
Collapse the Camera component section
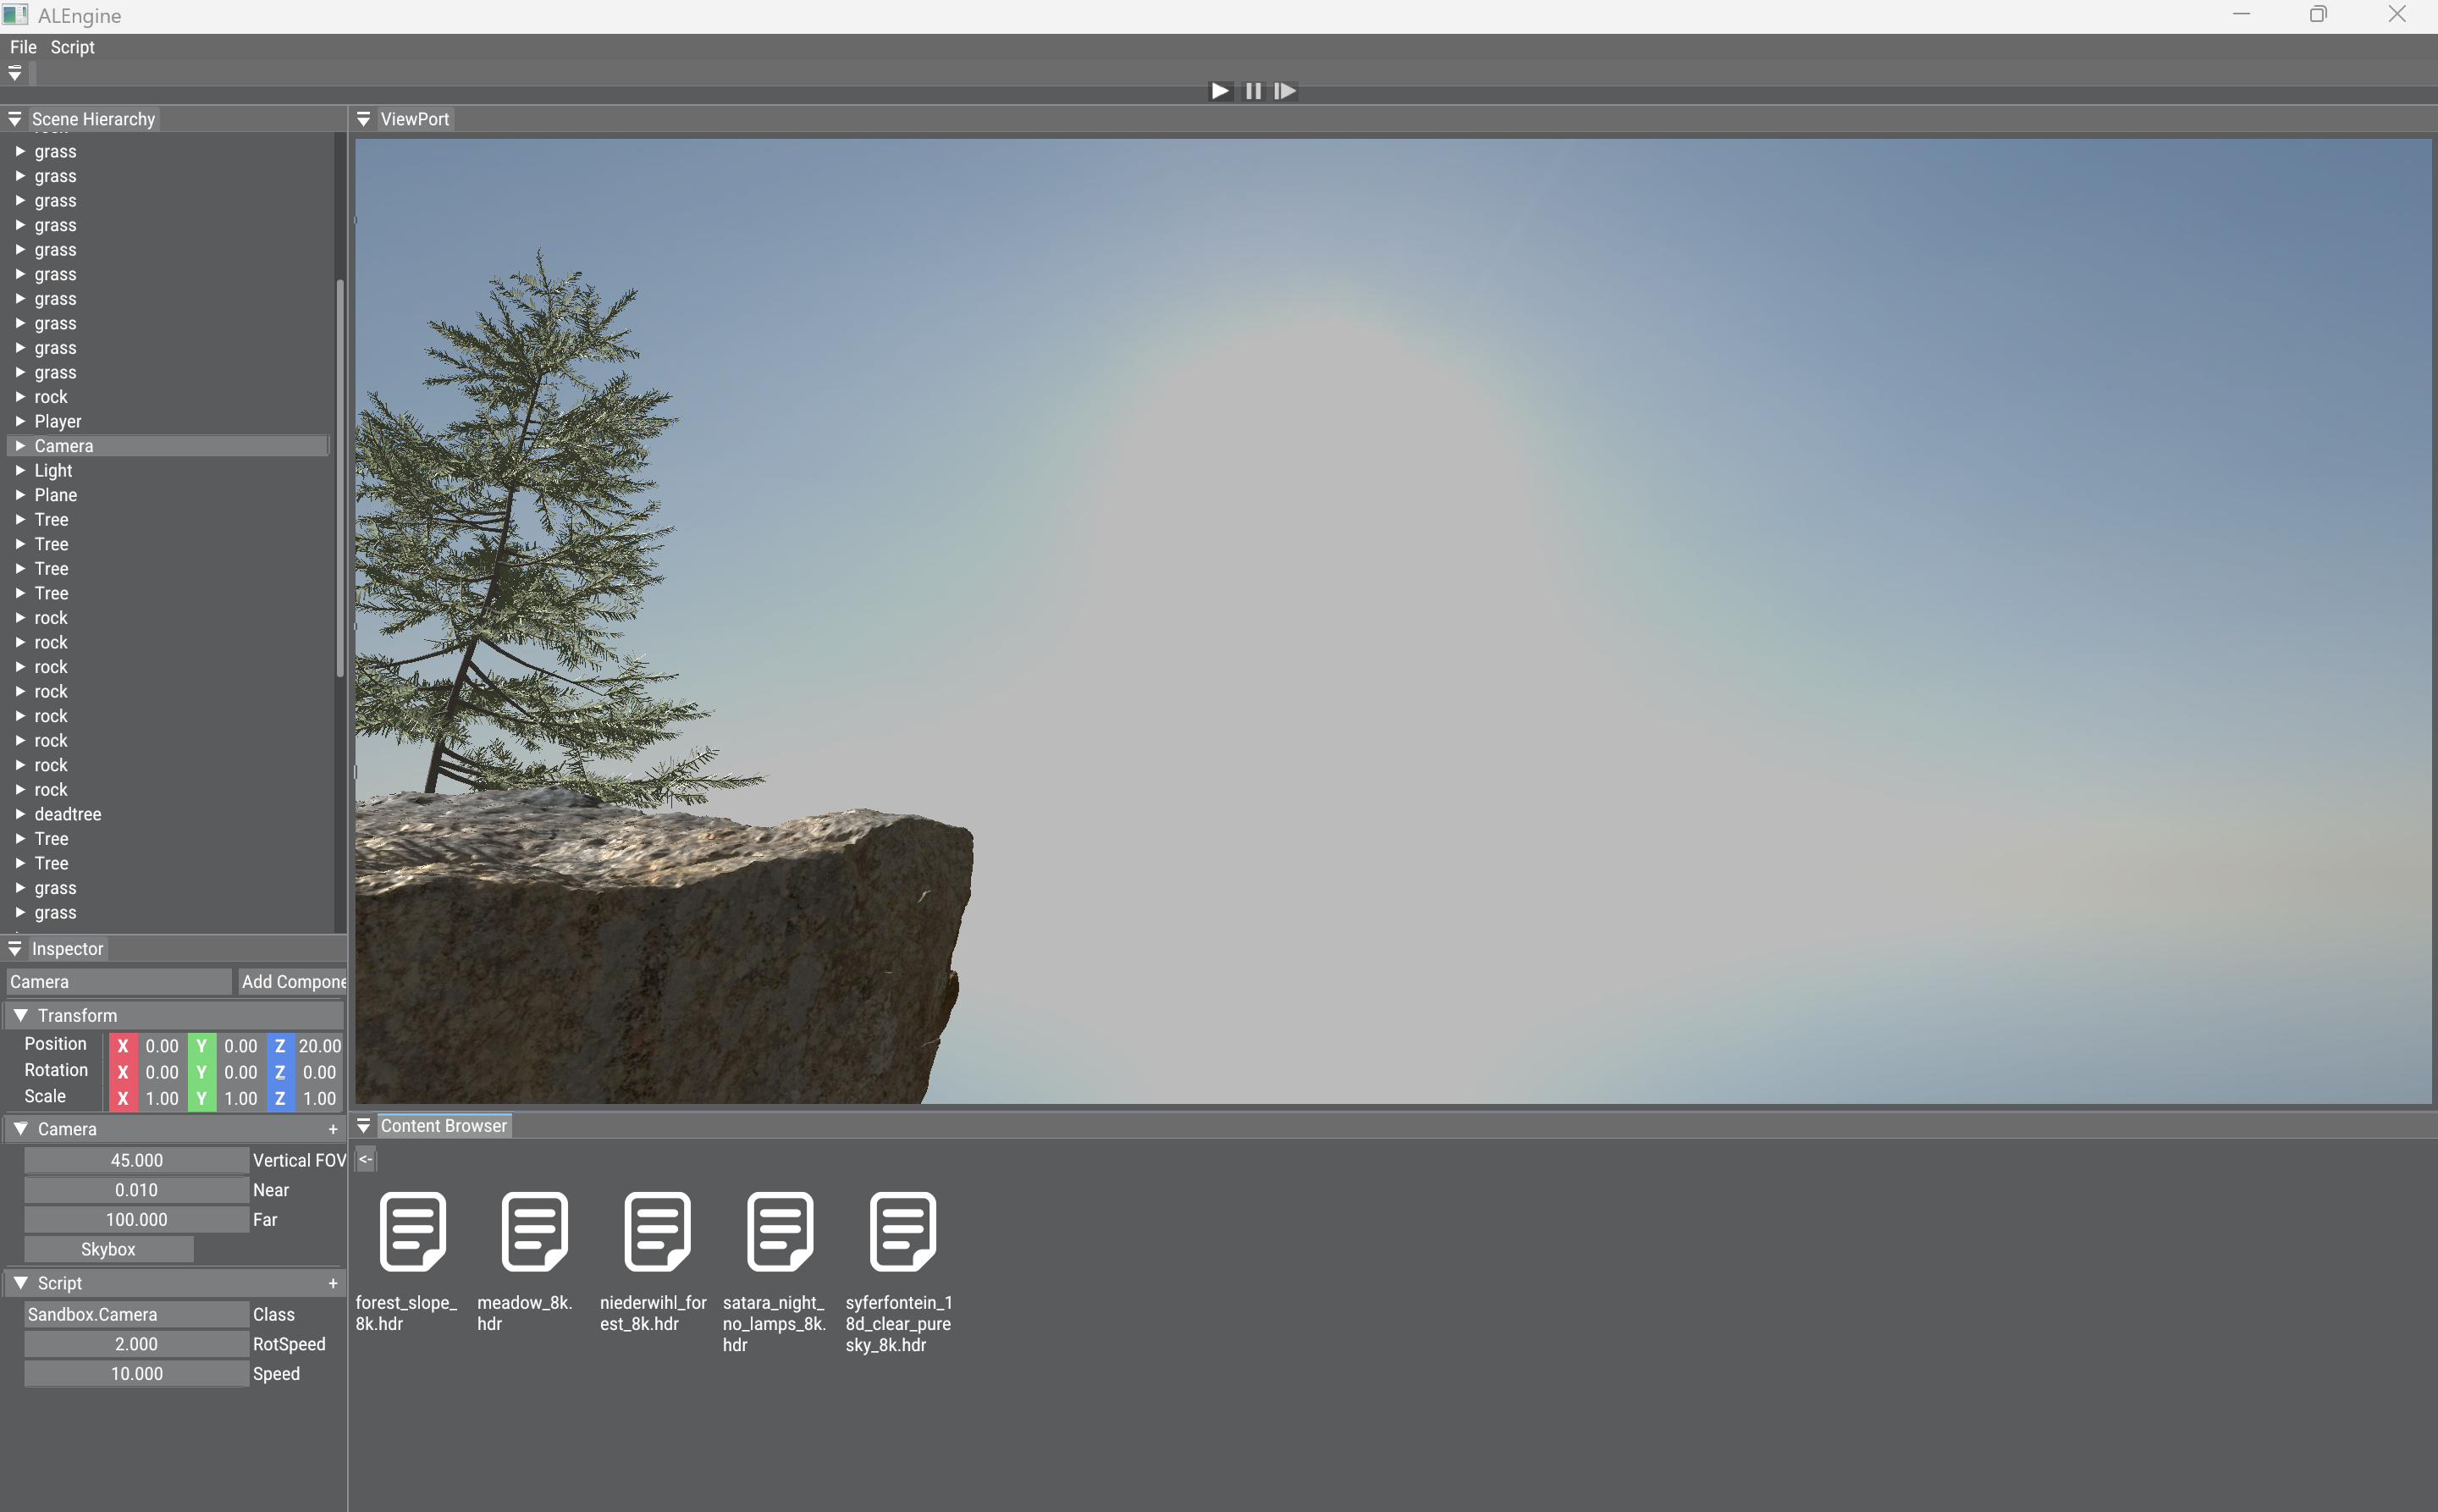(x=20, y=1129)
